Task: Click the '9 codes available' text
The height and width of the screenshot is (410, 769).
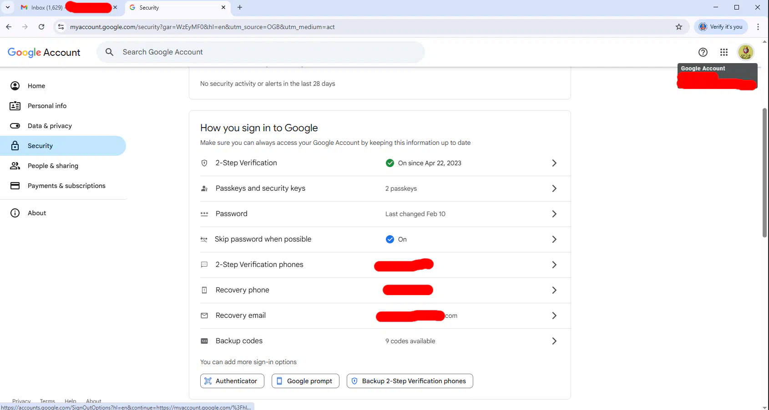Action: tap(410, 341)
